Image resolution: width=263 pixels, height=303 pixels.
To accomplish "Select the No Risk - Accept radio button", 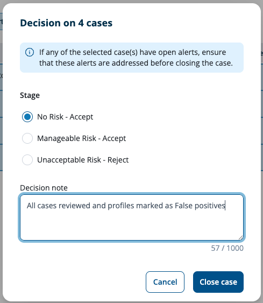I will point(27,117).
